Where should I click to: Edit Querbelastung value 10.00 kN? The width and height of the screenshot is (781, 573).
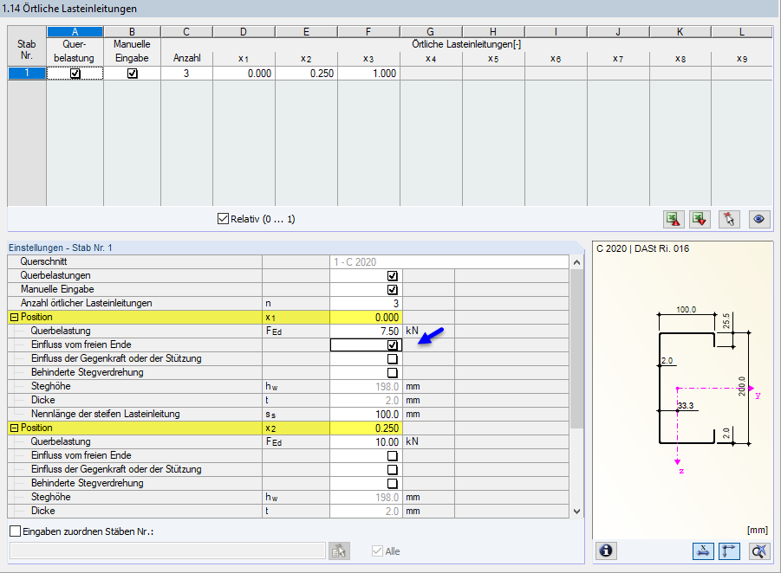(366, 442)
